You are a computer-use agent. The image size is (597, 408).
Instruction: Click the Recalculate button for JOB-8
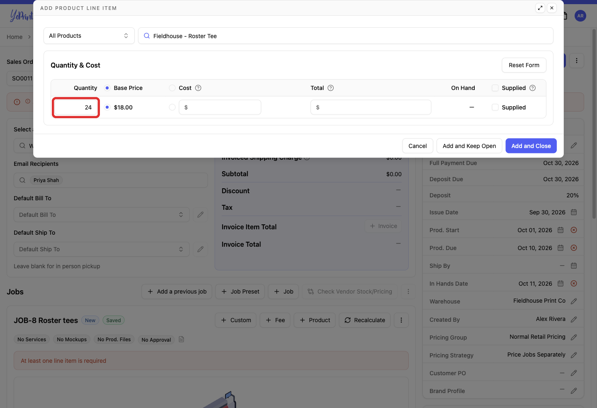[365, 320]
